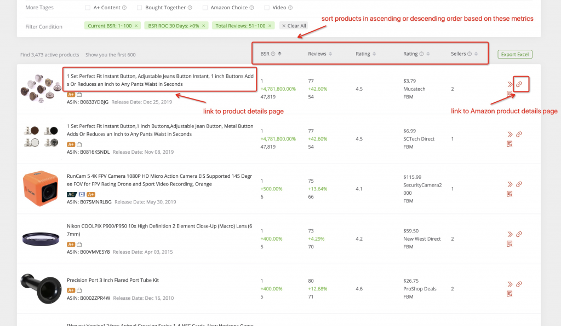Click double-chevron icon on Precision Port row
The image size is (561, 326).
pyautogui.click(x=510, y=284)
